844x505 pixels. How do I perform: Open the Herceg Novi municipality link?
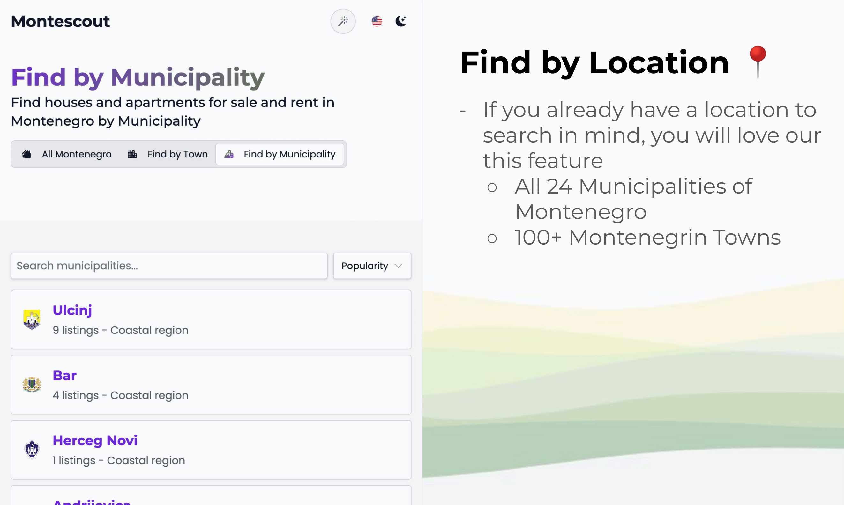[95, 440]
